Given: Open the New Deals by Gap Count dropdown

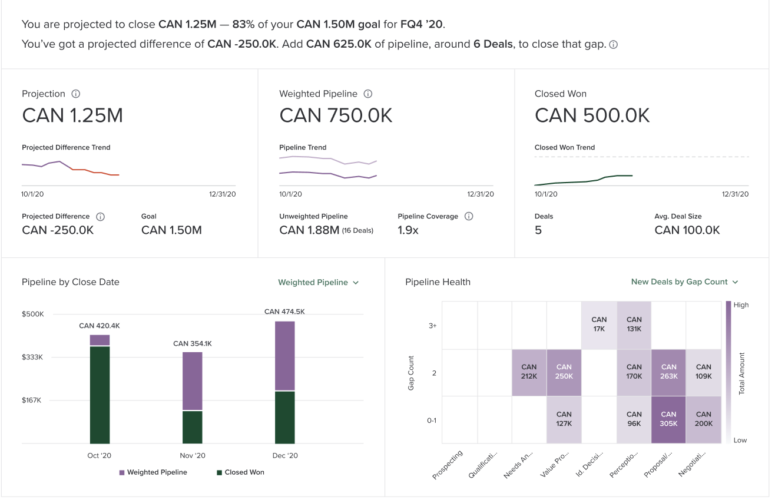Looking at the screenshot, I should [x=685, y=282].
